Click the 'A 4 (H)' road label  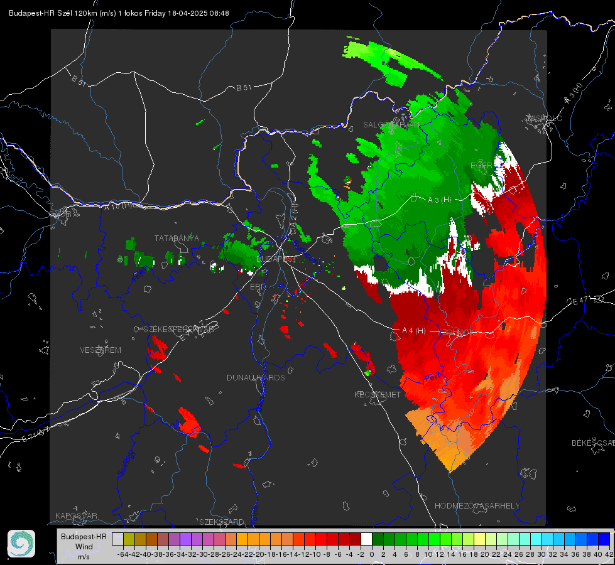point(414,331)
